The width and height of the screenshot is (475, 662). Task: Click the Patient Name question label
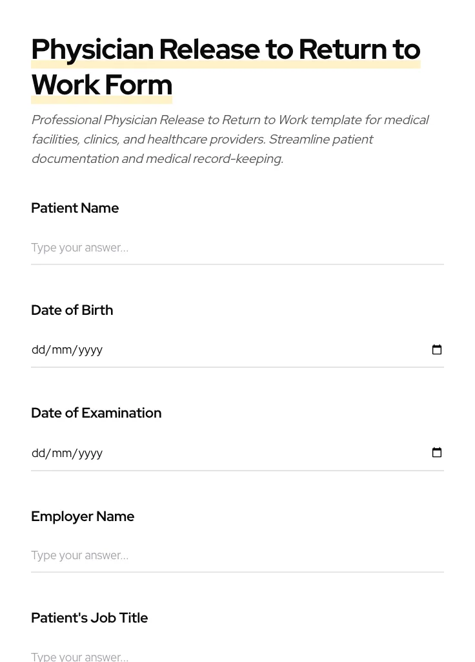pos(75,208)
